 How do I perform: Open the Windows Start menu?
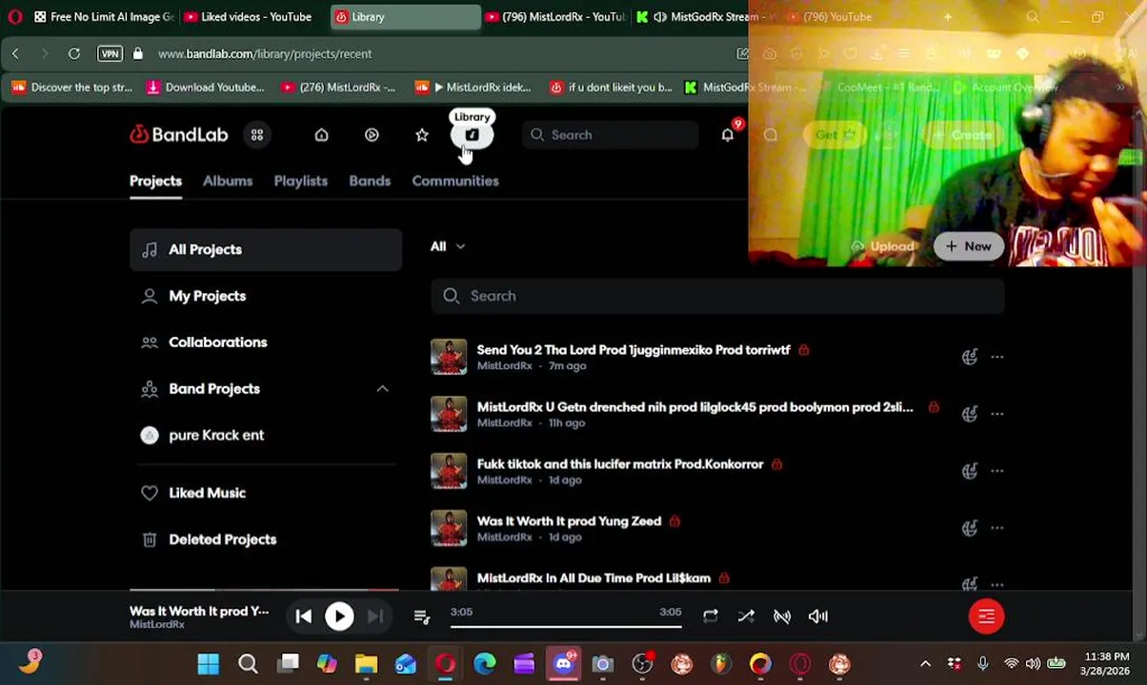tap(209, 663)
